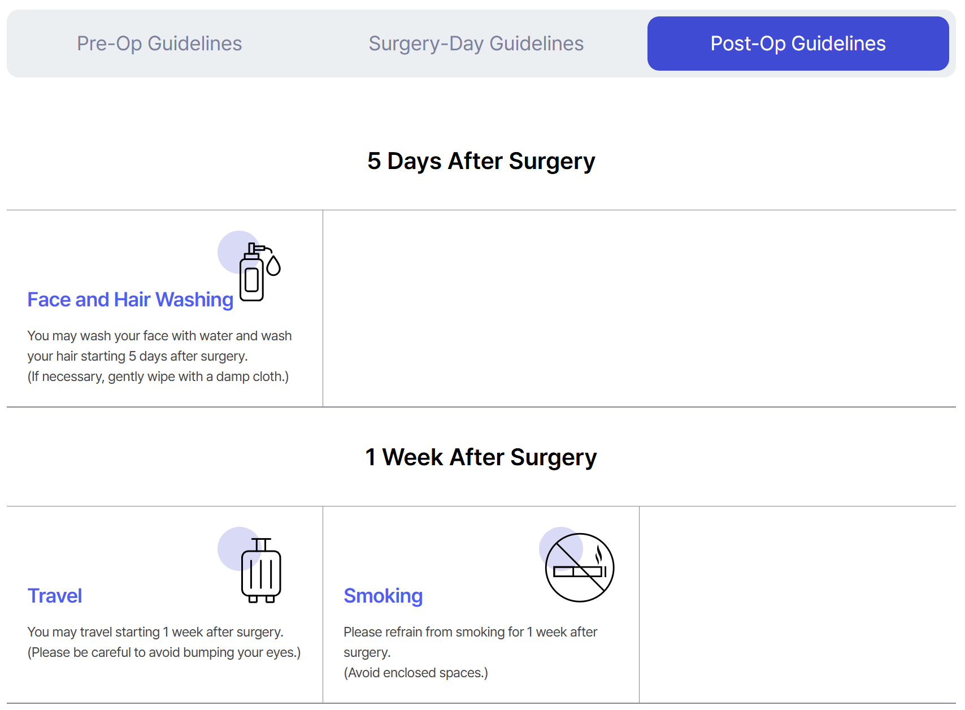Click the avoid bumping your eyes note

pyautogui.click(x=164, y=652)
